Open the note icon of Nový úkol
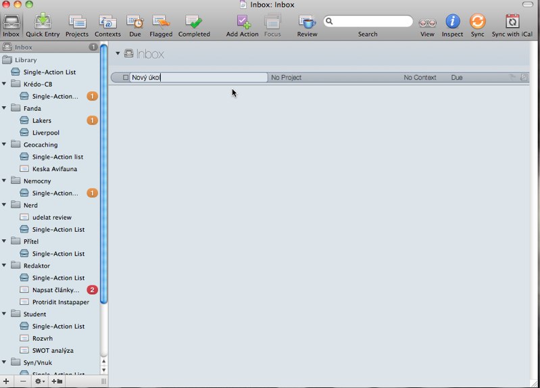Screen dimensions: 540x388 click(x=524, y=77)
